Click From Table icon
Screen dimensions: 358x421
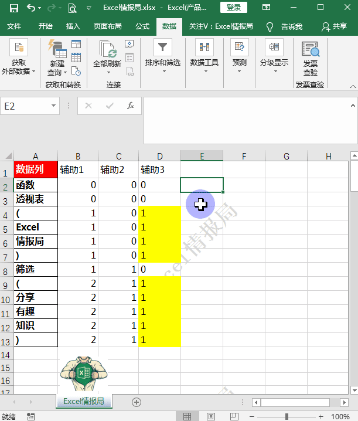(76, 57)
